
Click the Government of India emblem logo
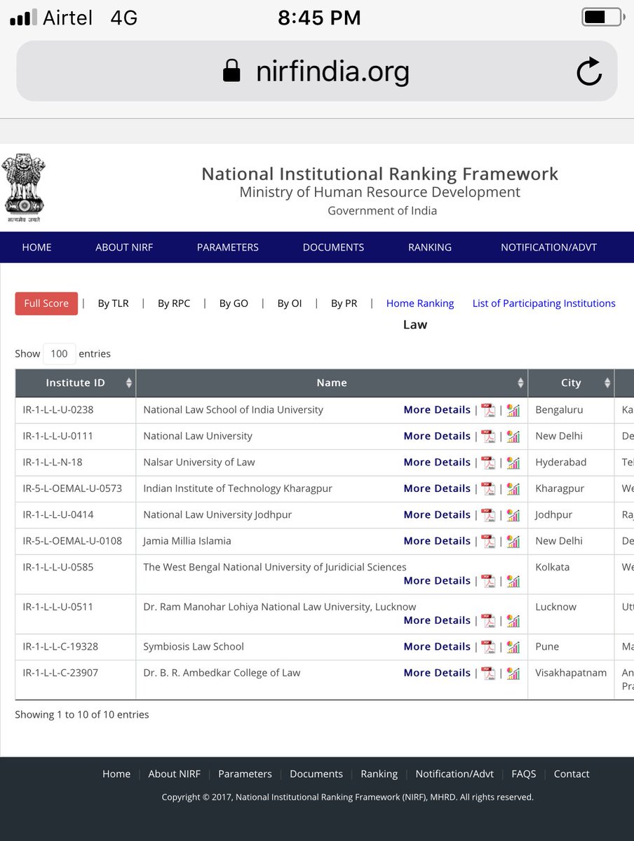(24, 189)
